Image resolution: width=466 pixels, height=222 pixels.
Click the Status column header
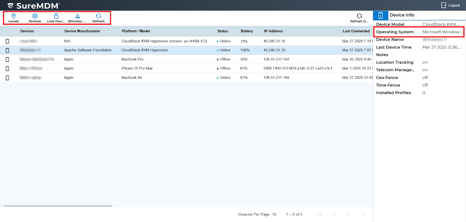click(223, 31)
